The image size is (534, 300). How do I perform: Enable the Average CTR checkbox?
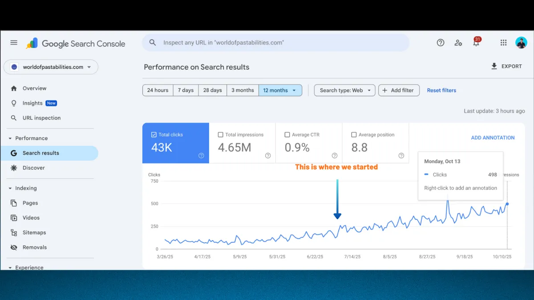(x=287, y=135)
